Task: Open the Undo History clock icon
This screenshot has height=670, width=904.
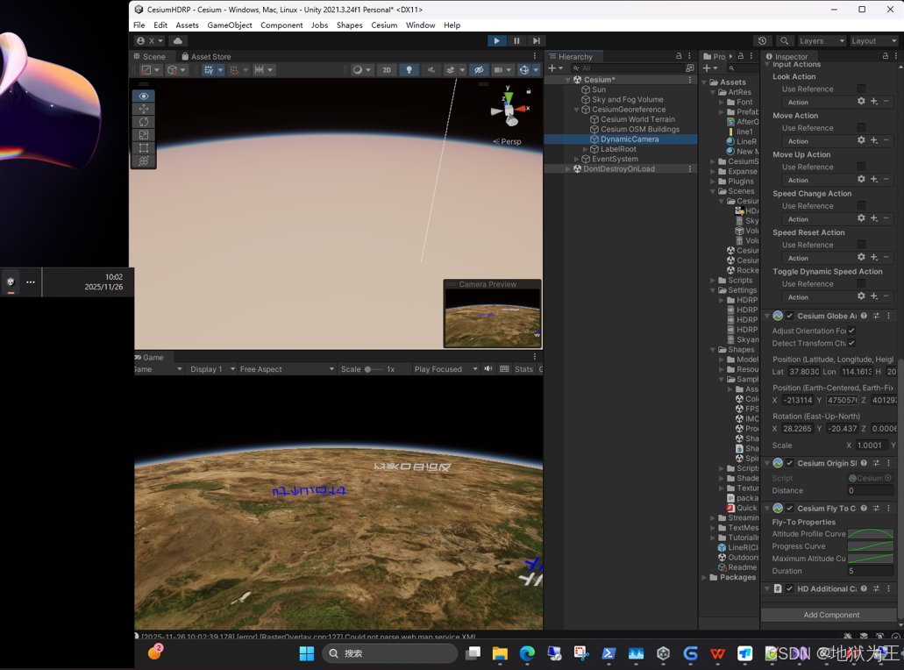Action: (x=762, y=41)
